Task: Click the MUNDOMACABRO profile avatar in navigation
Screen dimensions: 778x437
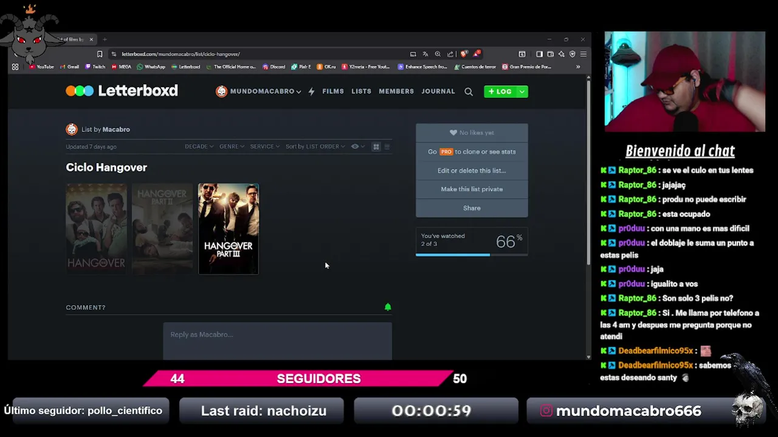Action: (221, 91)
